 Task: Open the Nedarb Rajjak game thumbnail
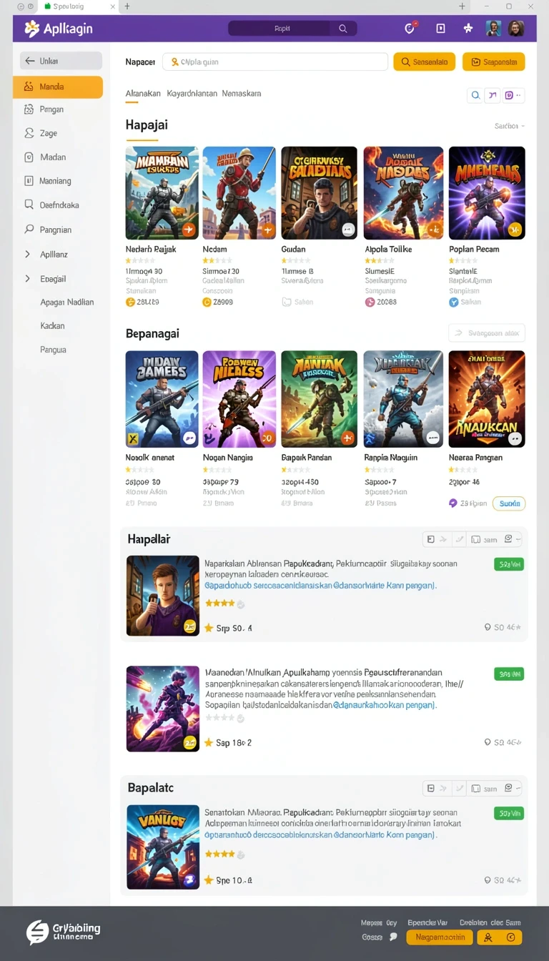pos(162,193)
